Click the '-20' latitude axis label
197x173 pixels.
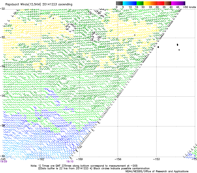[x=2, y=9]
